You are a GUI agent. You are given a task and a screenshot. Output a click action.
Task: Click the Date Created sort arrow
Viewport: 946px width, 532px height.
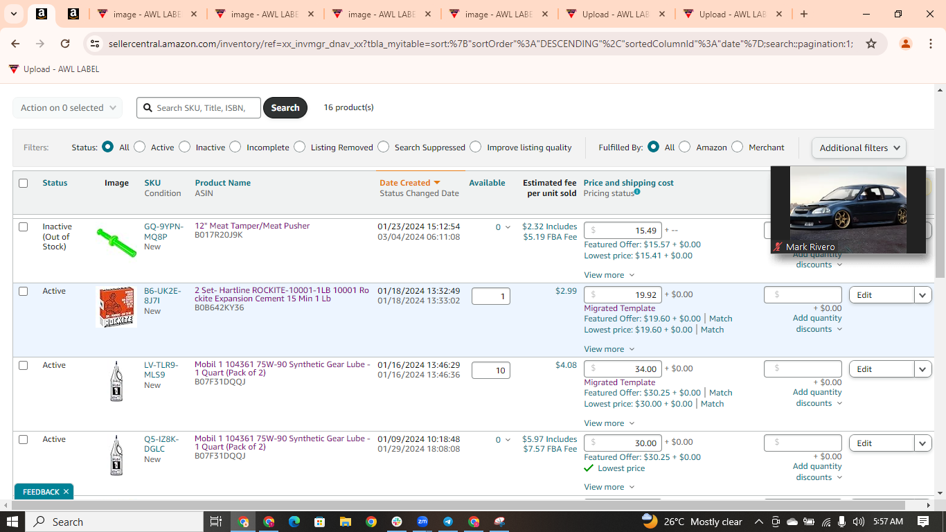click(437, 183)
